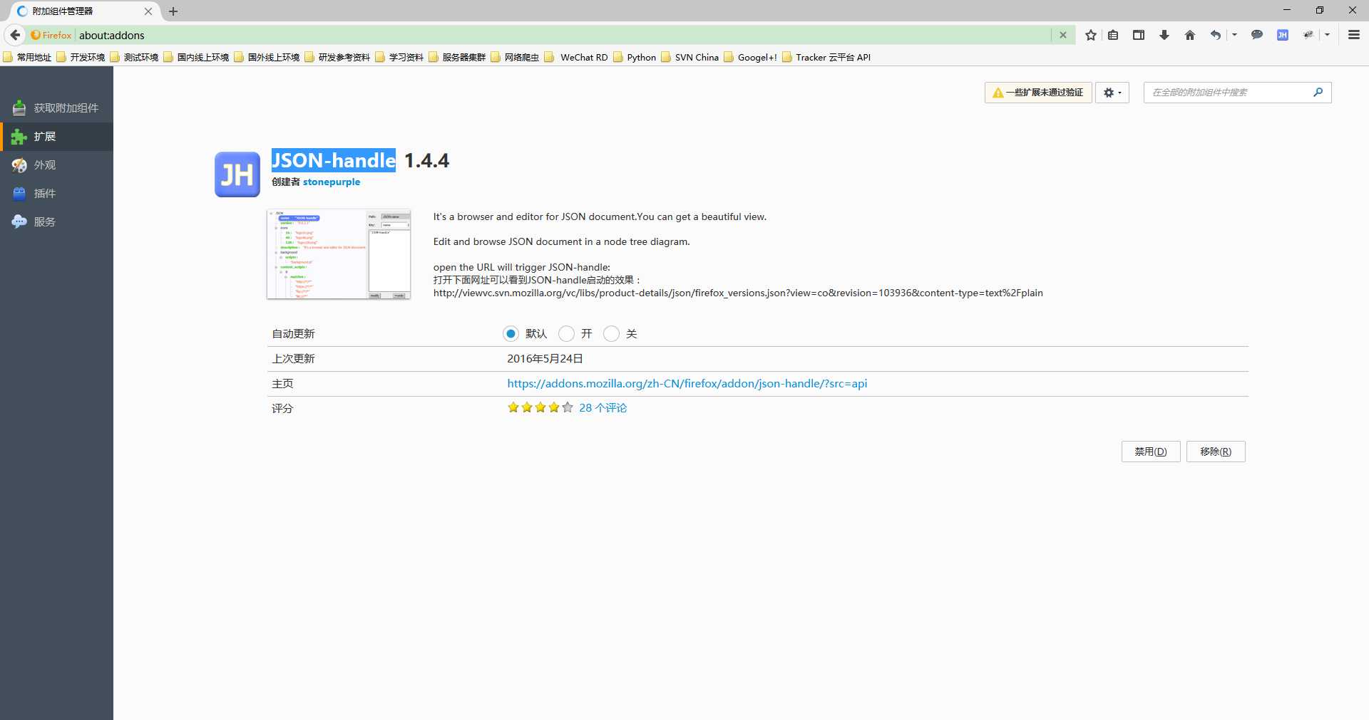1369x720 pixels.
Task: Select the 扩展 category
Action: click(x=56, y=137)
